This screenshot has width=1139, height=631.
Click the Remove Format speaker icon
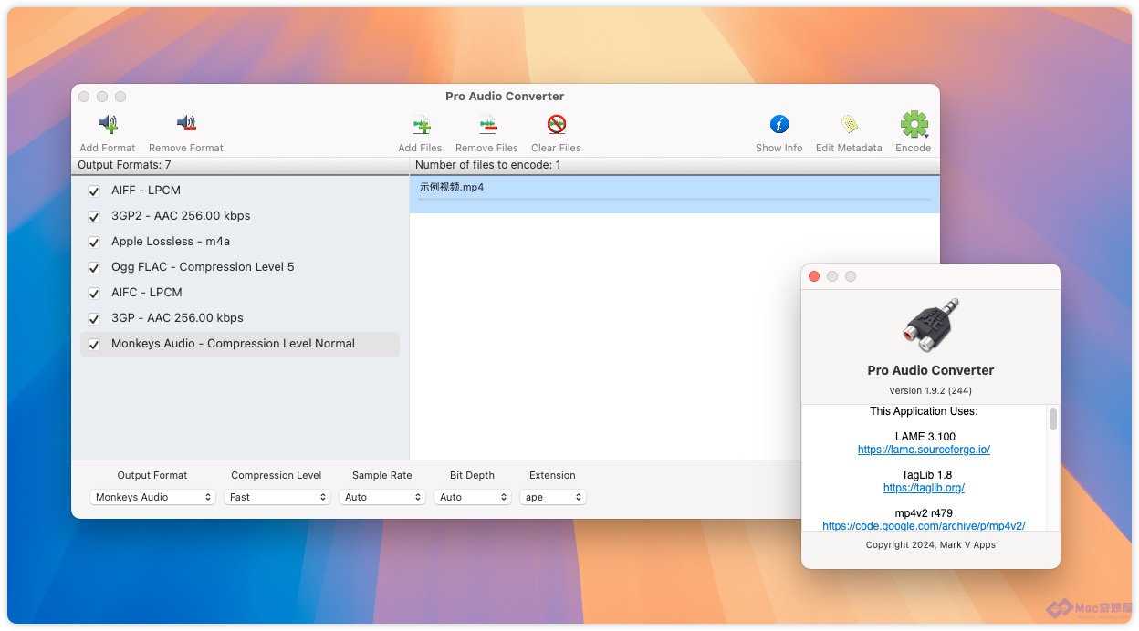(186, 123)
